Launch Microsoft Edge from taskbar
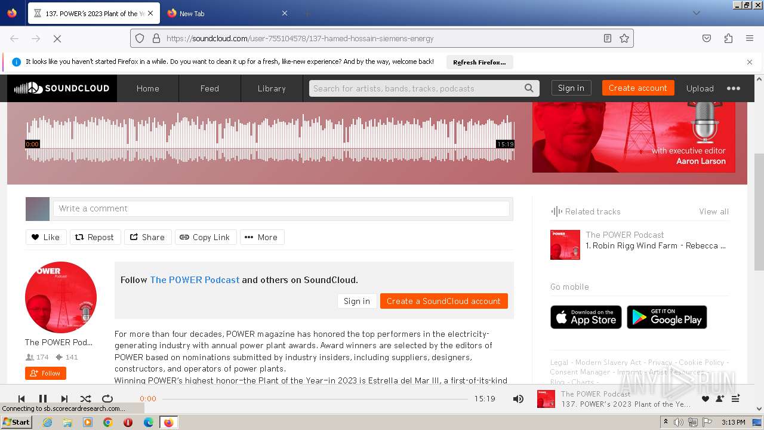The width and height of the screenshot is (764, 430). pos(148,422)
